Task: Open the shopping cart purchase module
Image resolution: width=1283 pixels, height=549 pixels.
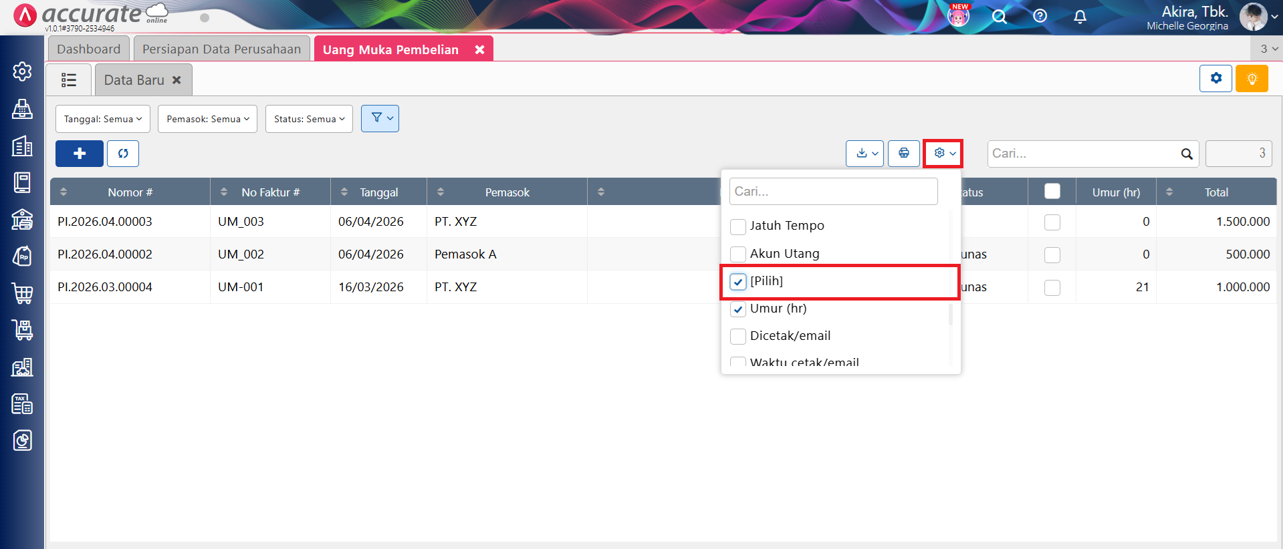Action: (22, 293)
